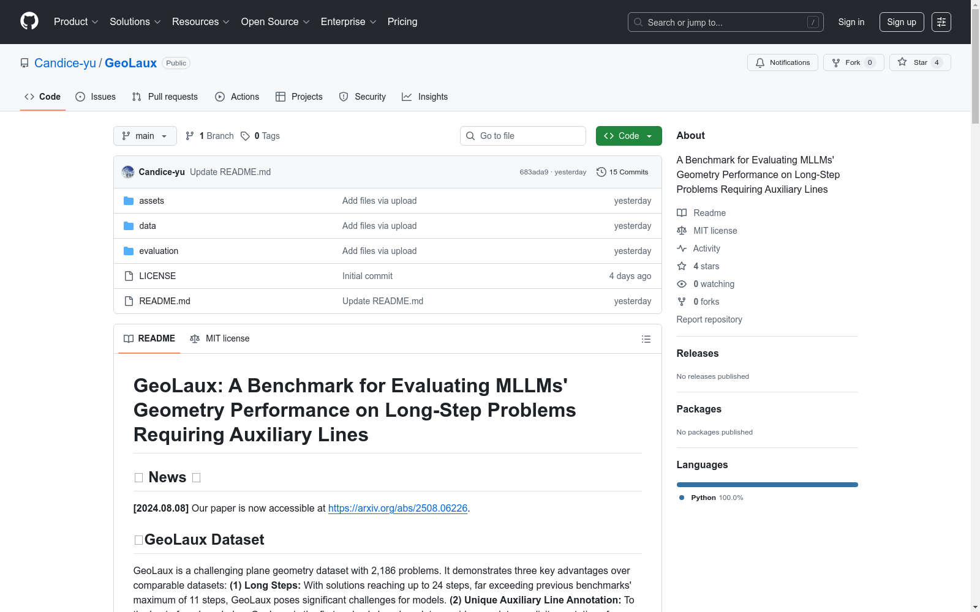Open the Pricing page link

pyautogui.click(x=402, y=21)
